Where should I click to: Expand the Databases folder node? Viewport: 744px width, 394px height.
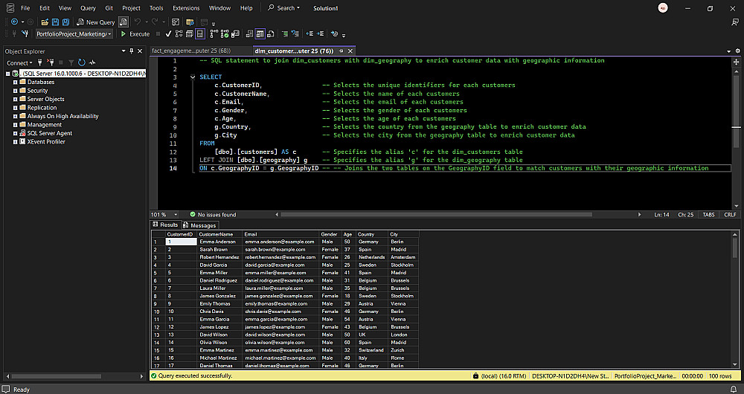point(15,83)
